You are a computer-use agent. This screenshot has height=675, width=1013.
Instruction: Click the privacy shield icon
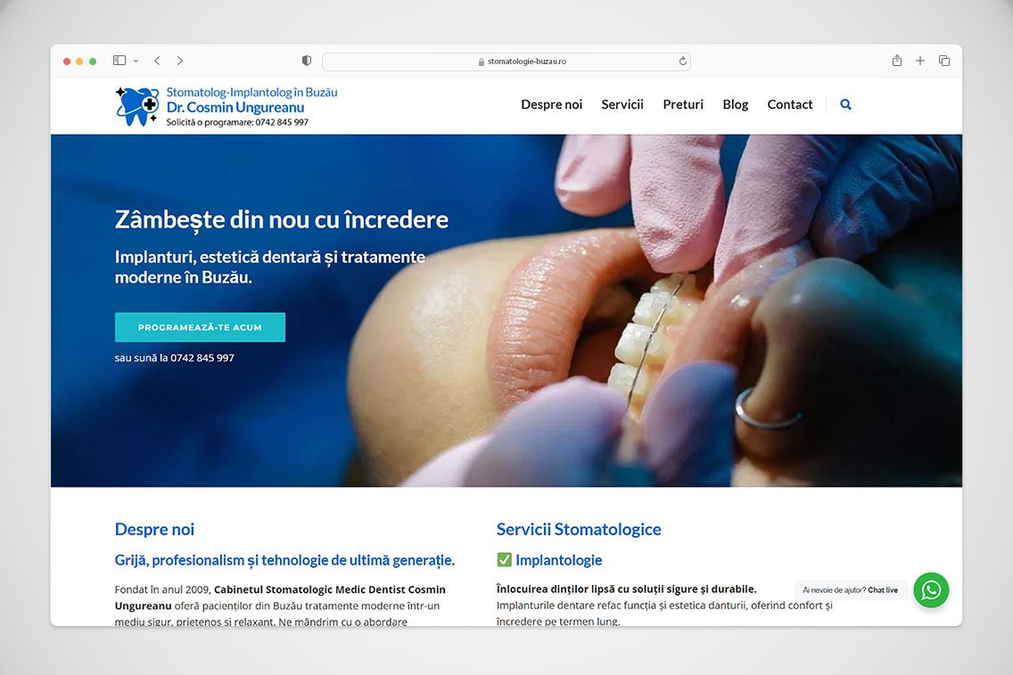307,61
